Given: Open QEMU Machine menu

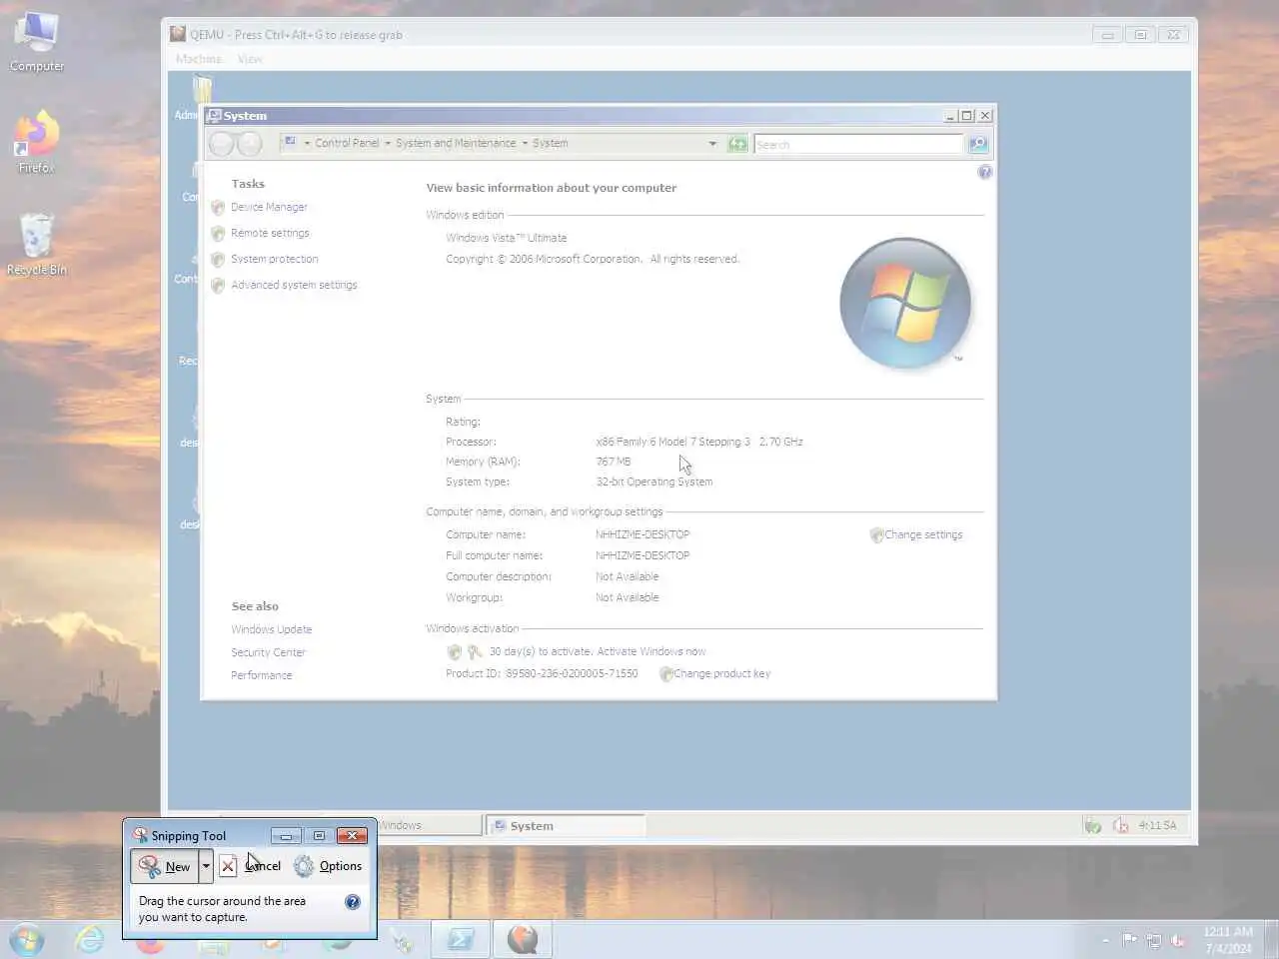Looking at the screenshot, I should 198,59.
